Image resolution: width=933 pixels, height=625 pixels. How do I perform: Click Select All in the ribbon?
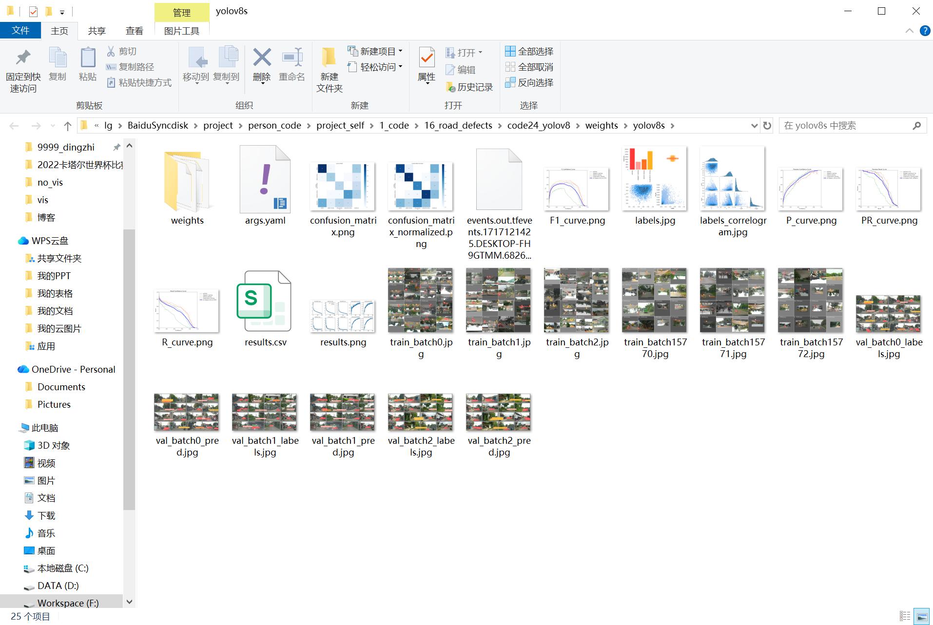(529, 51)
